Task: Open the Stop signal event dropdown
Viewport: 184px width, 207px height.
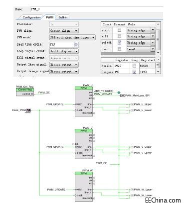Action: pyautogui.click(x=64, y=51)
